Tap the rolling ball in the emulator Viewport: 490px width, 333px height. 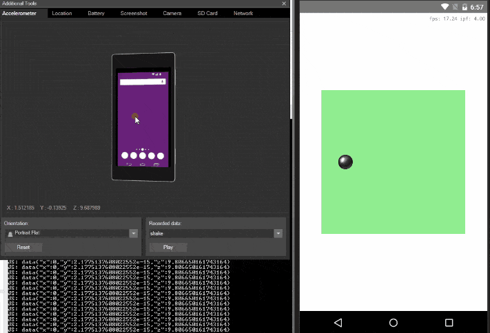(x=345, y=162)
